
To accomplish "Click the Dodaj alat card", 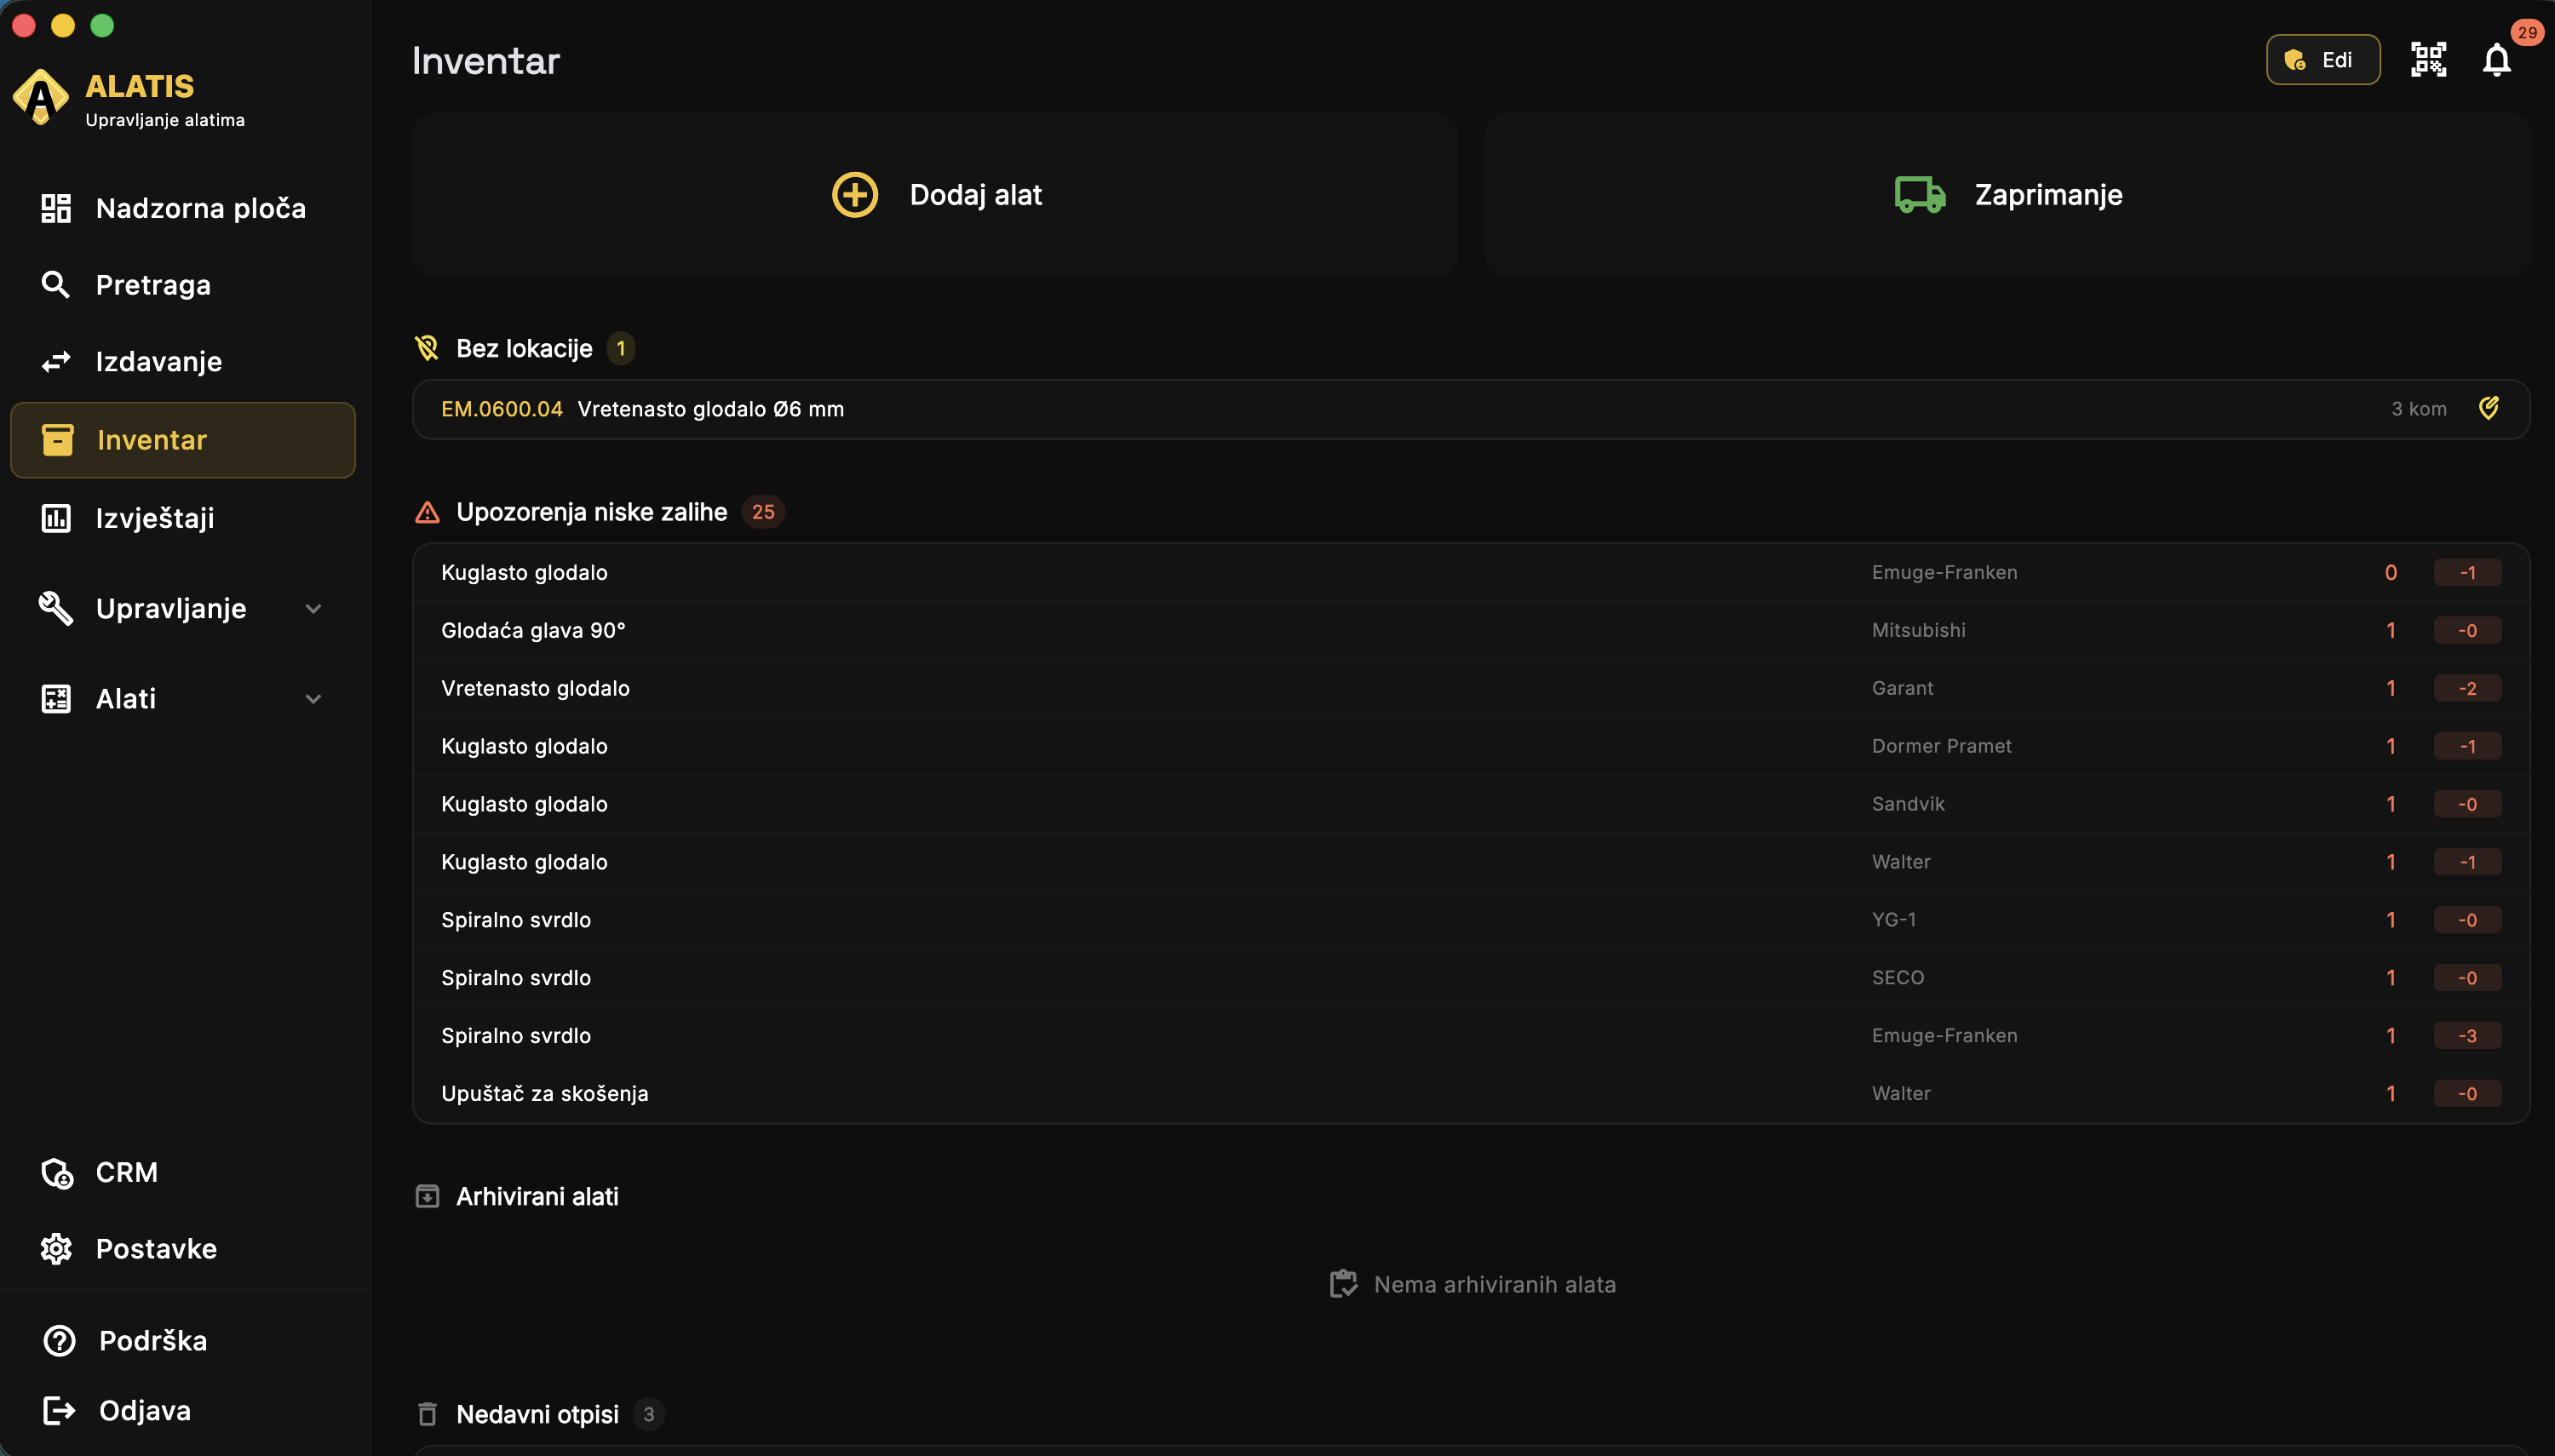I will [934, 195].
